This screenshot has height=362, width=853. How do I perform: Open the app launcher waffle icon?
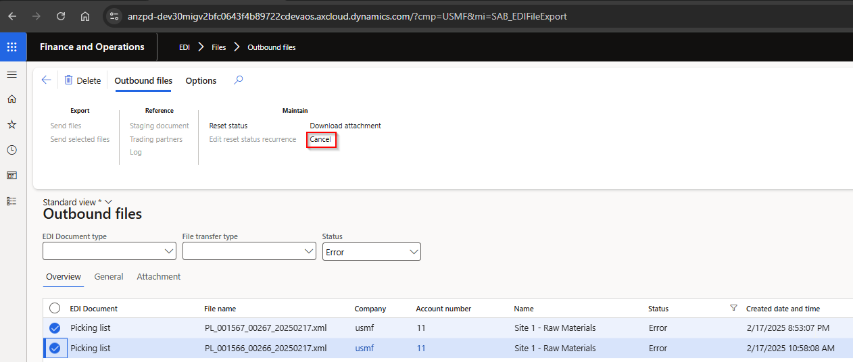click(11, 47)
